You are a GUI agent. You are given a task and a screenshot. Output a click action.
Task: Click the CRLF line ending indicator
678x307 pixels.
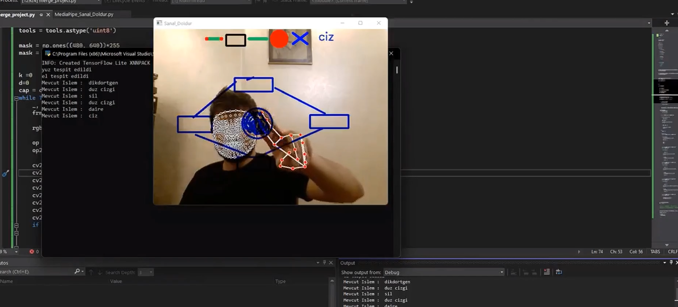(673, 251)
